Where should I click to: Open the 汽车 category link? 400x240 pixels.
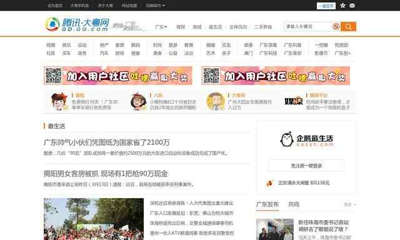[104, 53]
